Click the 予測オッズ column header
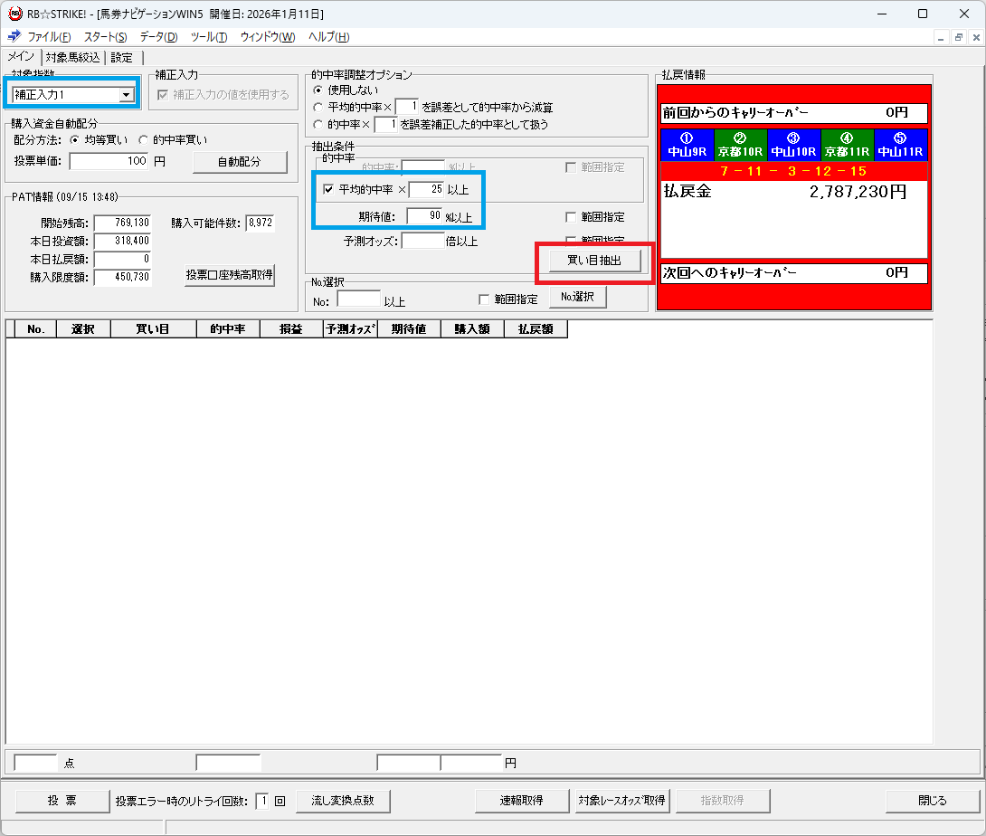 point(350,329)
